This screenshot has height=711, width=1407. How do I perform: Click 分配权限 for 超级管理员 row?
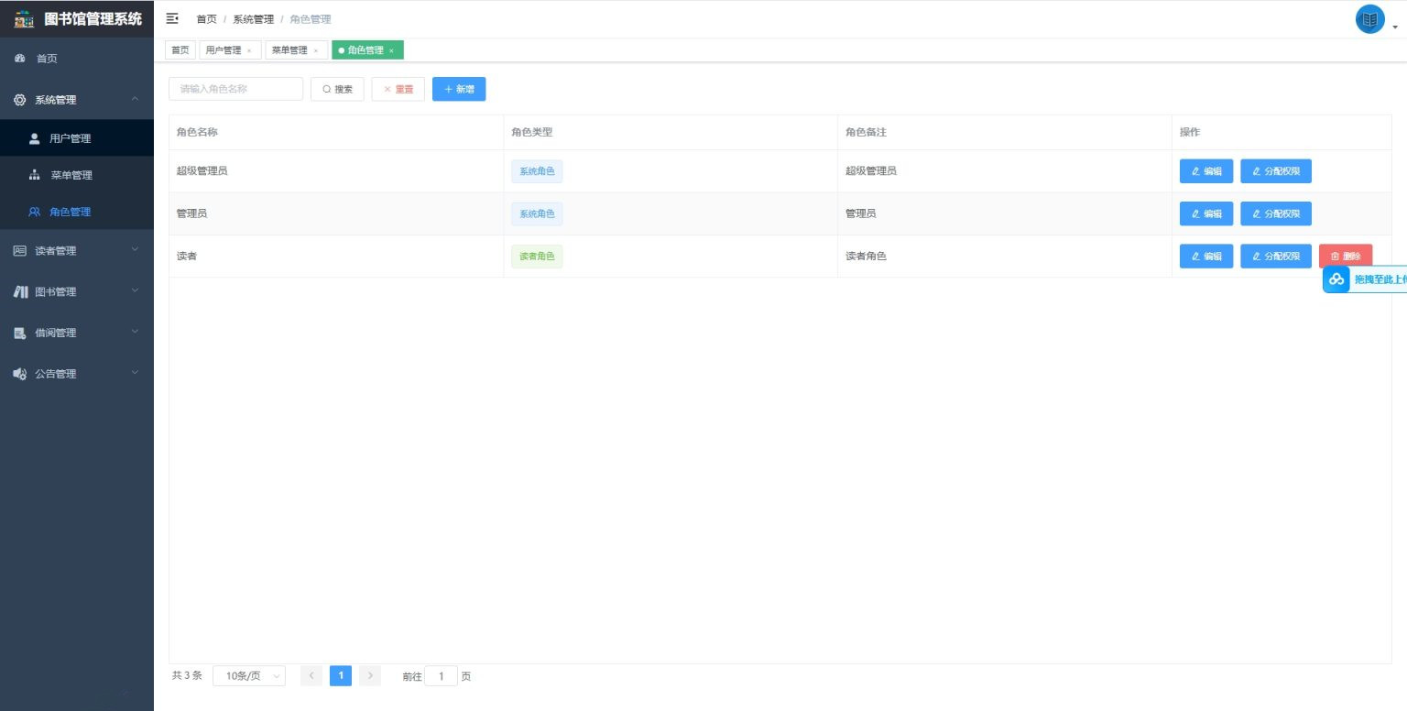point(1275,171)
